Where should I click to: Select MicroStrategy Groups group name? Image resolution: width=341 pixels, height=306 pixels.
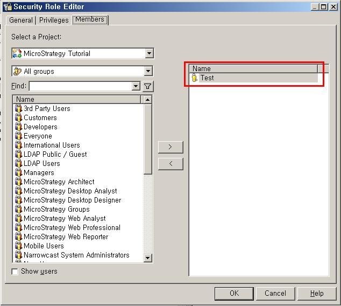click(56, 210)
